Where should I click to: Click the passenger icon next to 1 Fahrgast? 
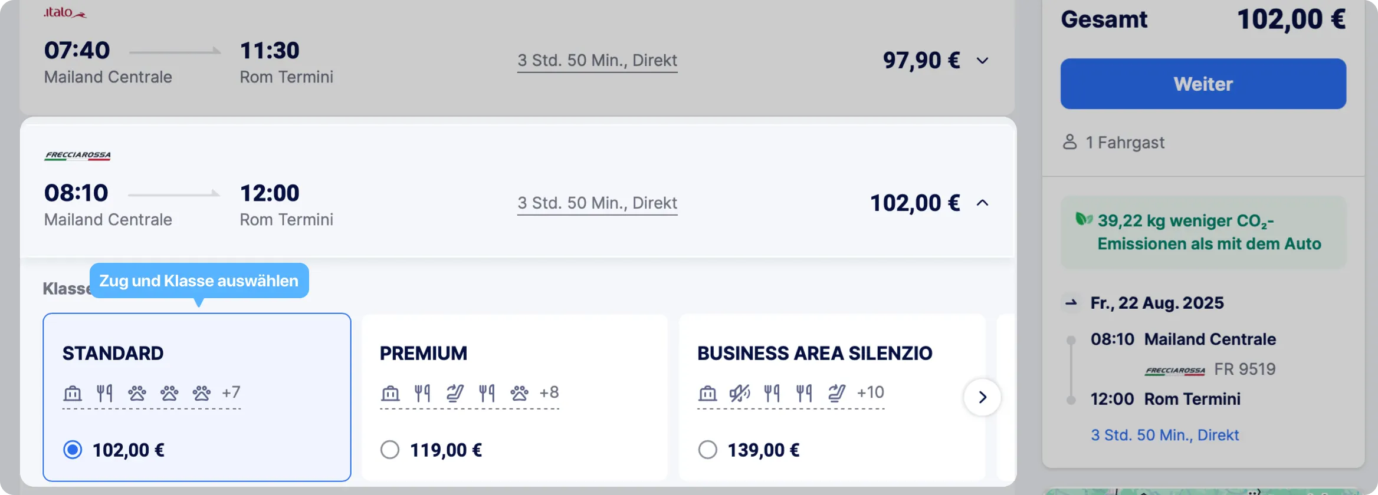pos(1069,142)
